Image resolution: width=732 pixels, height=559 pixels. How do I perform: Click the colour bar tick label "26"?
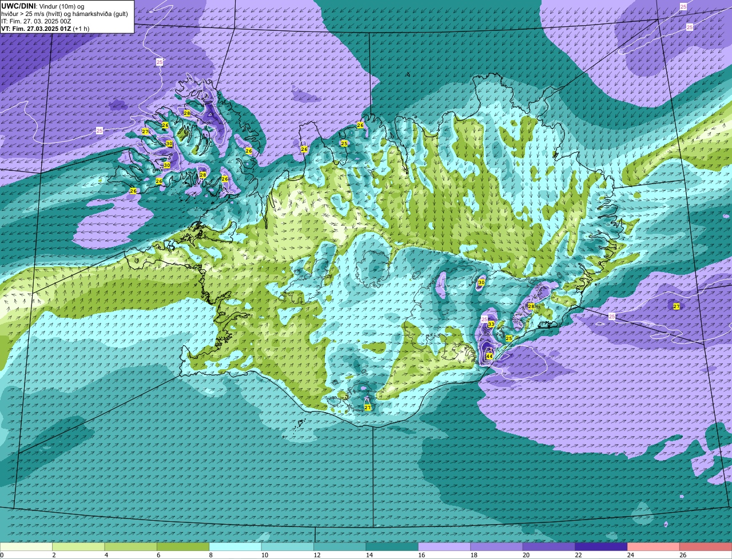[683, 555]
